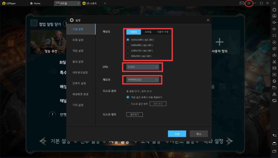Select the 성능 우선 preset thumbnail in the game
This screenshot has width=278, height=158.
pyautogui.click(x=48, y=42)
